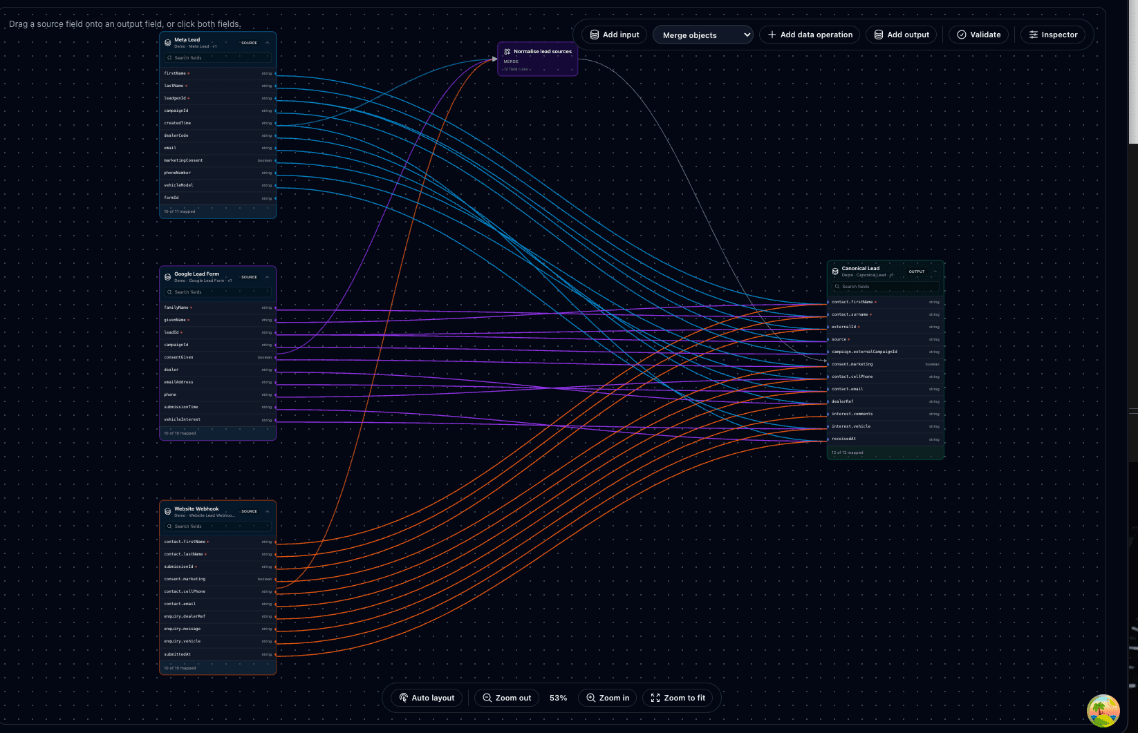The image size is (1138, 733).
Task: Select the Normalise lead sources merge node
Action: click(537, 59)
